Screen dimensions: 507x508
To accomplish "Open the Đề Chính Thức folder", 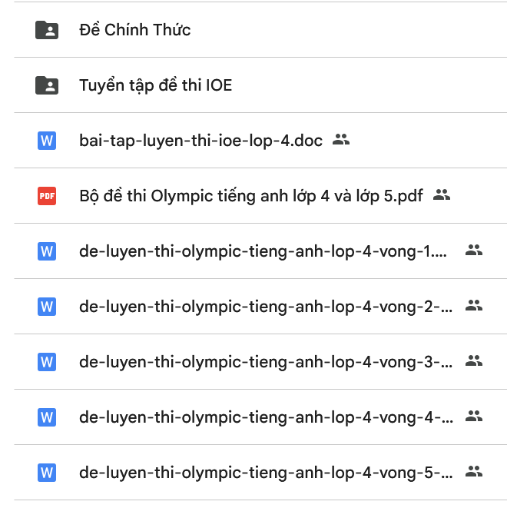I will click(135, 30).
